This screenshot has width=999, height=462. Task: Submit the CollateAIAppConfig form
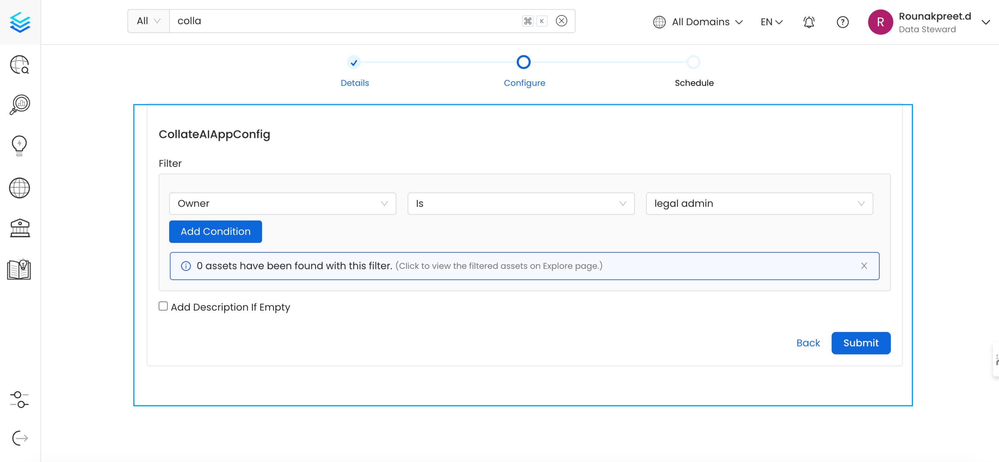pyautogui.click(x=861, y=343)
